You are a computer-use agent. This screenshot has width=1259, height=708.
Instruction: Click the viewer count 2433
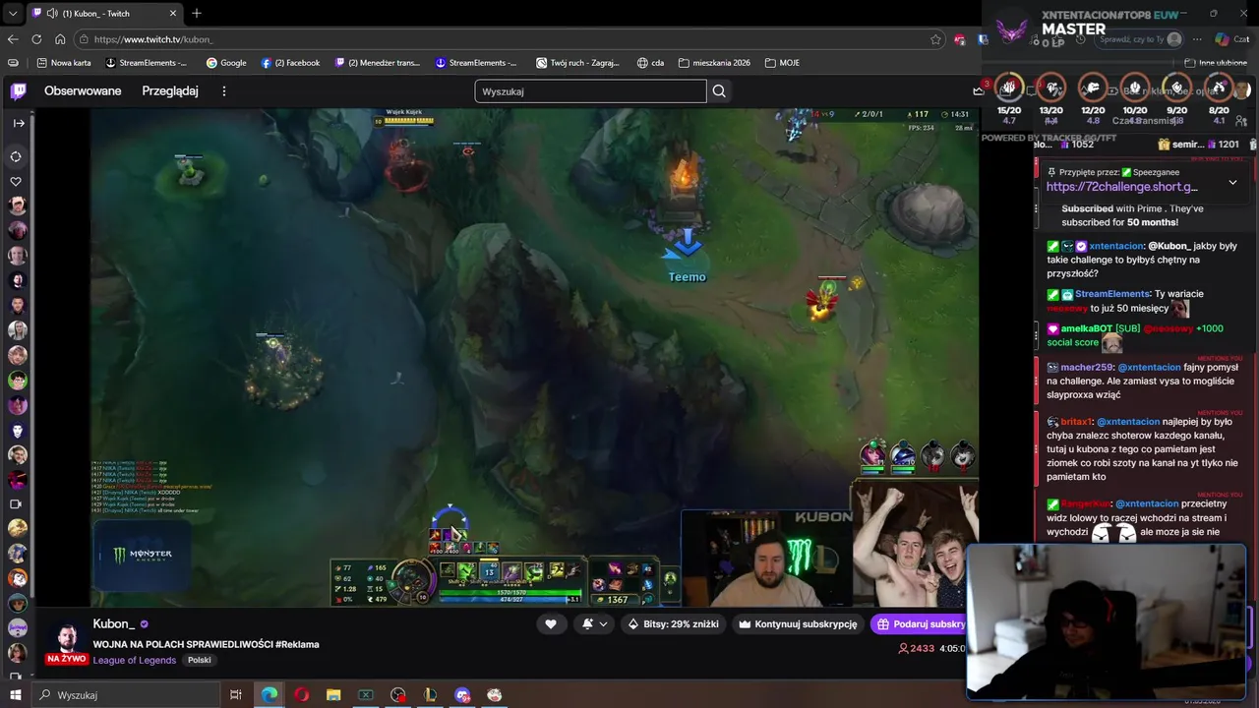[916, 648]
